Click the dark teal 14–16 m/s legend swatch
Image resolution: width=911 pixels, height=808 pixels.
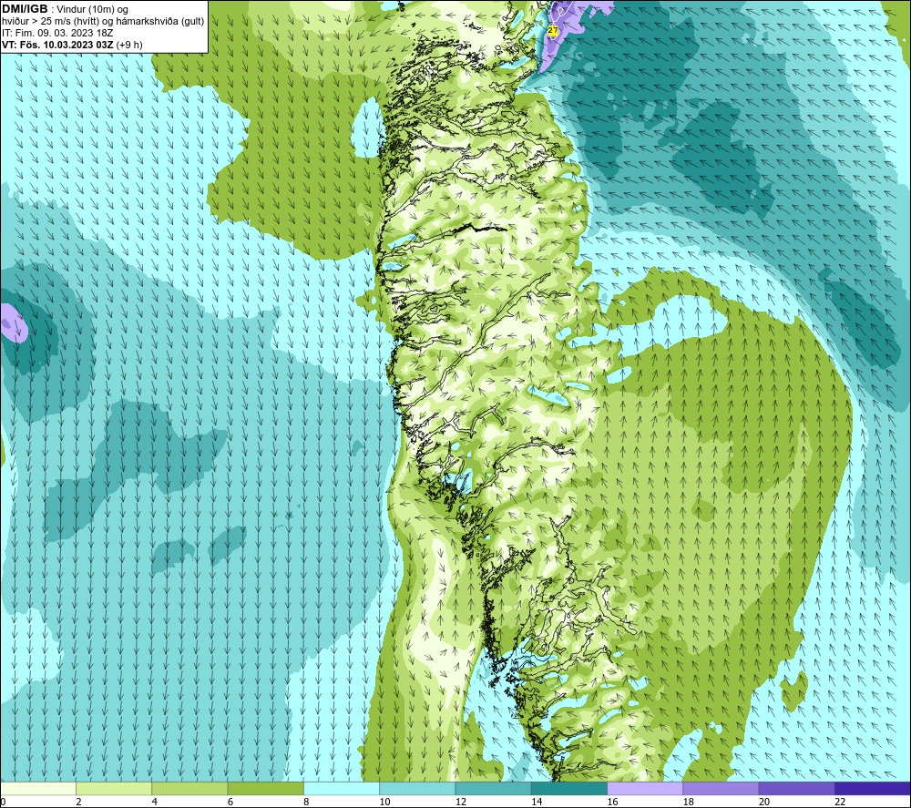(x=568, y=788)
